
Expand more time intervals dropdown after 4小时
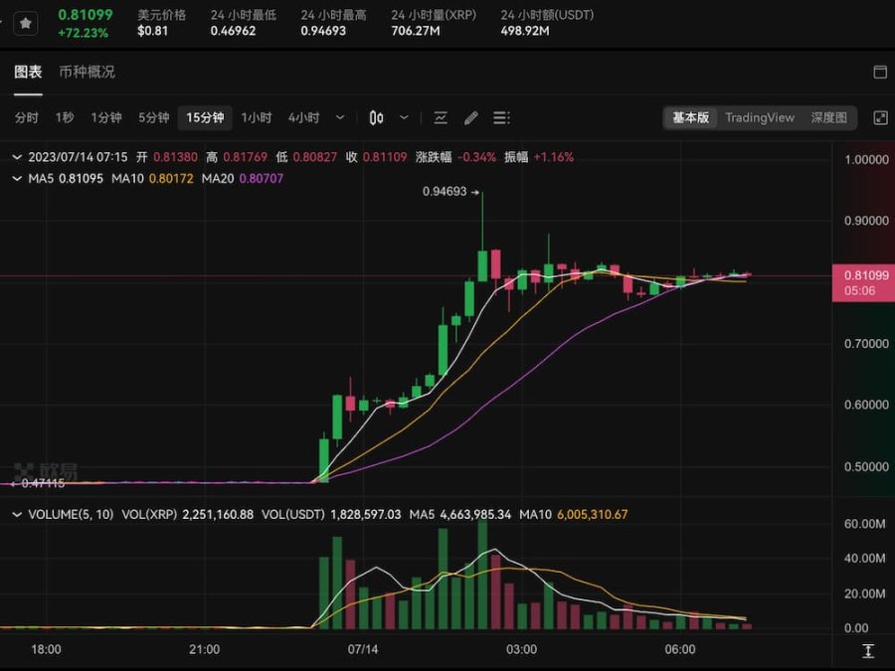pyautogui.click(x=340, y=118)
